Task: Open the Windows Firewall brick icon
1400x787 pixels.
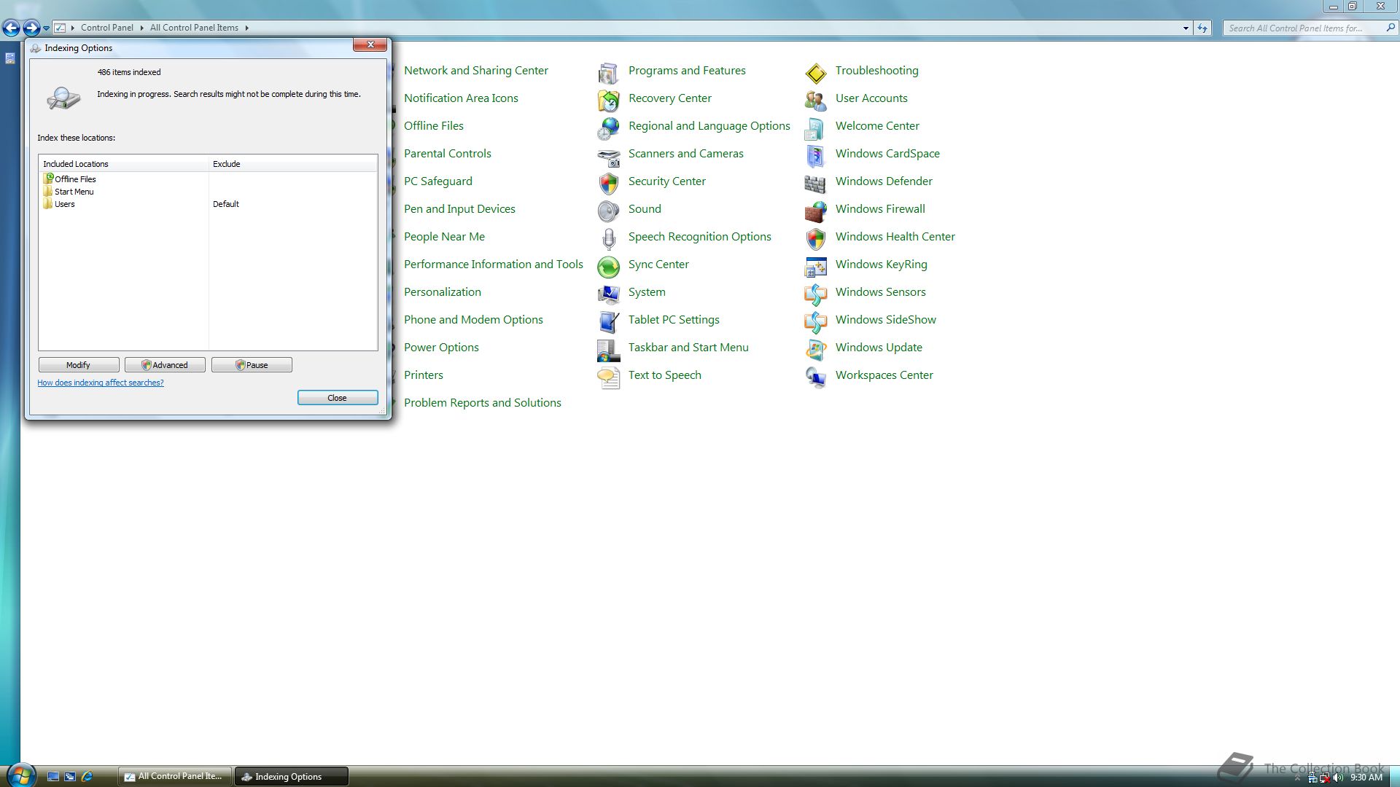Action: [x=815, y=211]
